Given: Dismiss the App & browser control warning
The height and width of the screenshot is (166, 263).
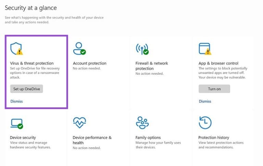Looking at the screenshot, I should pos(205,101).
